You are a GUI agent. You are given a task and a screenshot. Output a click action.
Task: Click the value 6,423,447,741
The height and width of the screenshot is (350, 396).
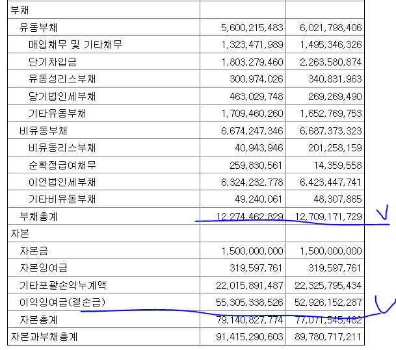[330, 182]
